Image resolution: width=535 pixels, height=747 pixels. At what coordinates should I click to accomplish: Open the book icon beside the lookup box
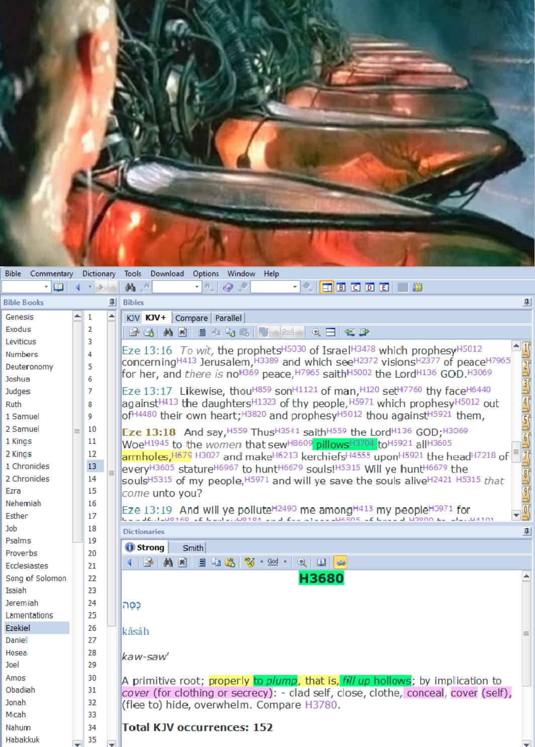(x=59, y=287)
